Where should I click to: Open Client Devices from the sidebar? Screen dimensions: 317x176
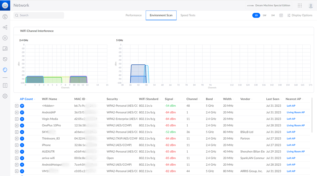5,49
